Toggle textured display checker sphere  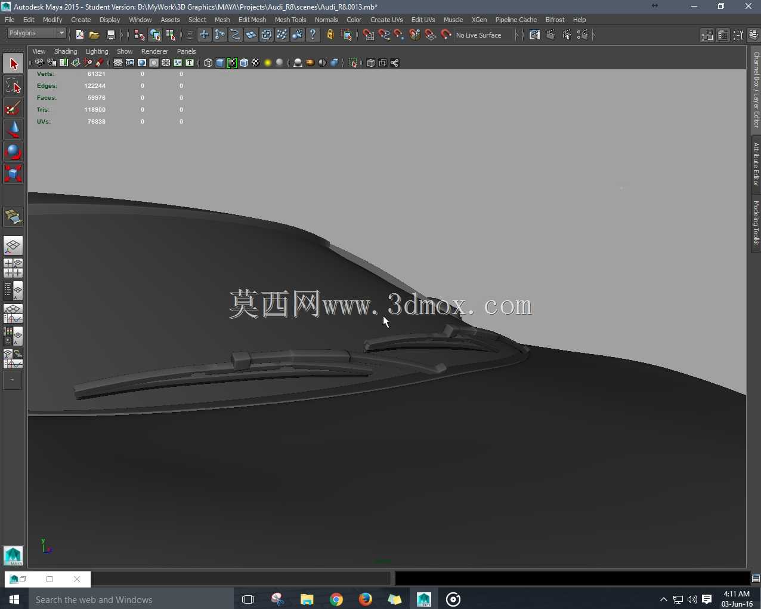coord(256,63)
